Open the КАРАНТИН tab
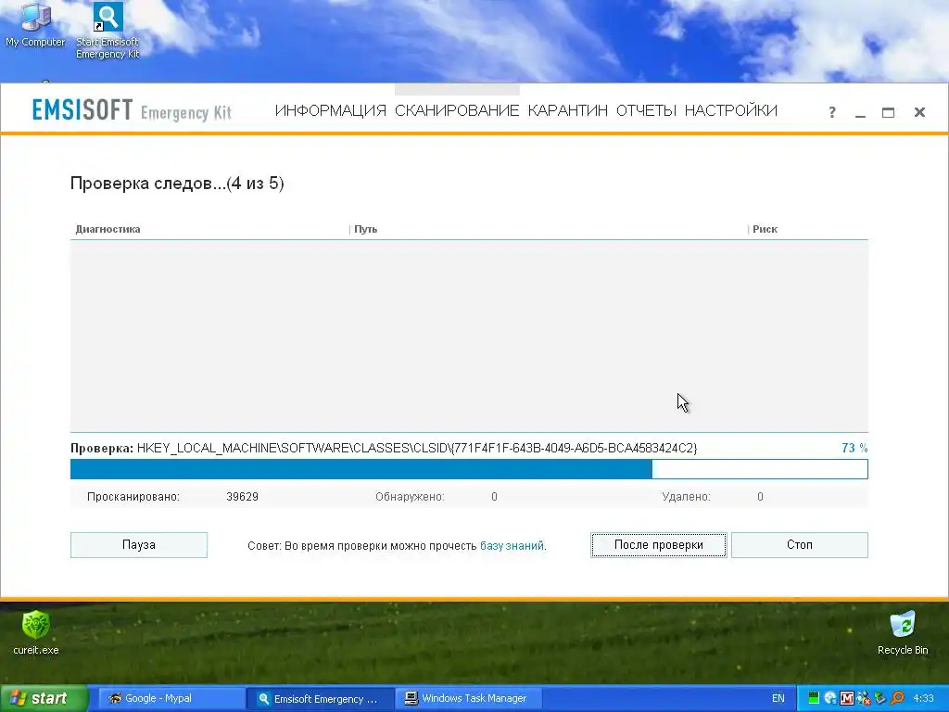This screenshot has width=949, height=712. coord(568,111)
